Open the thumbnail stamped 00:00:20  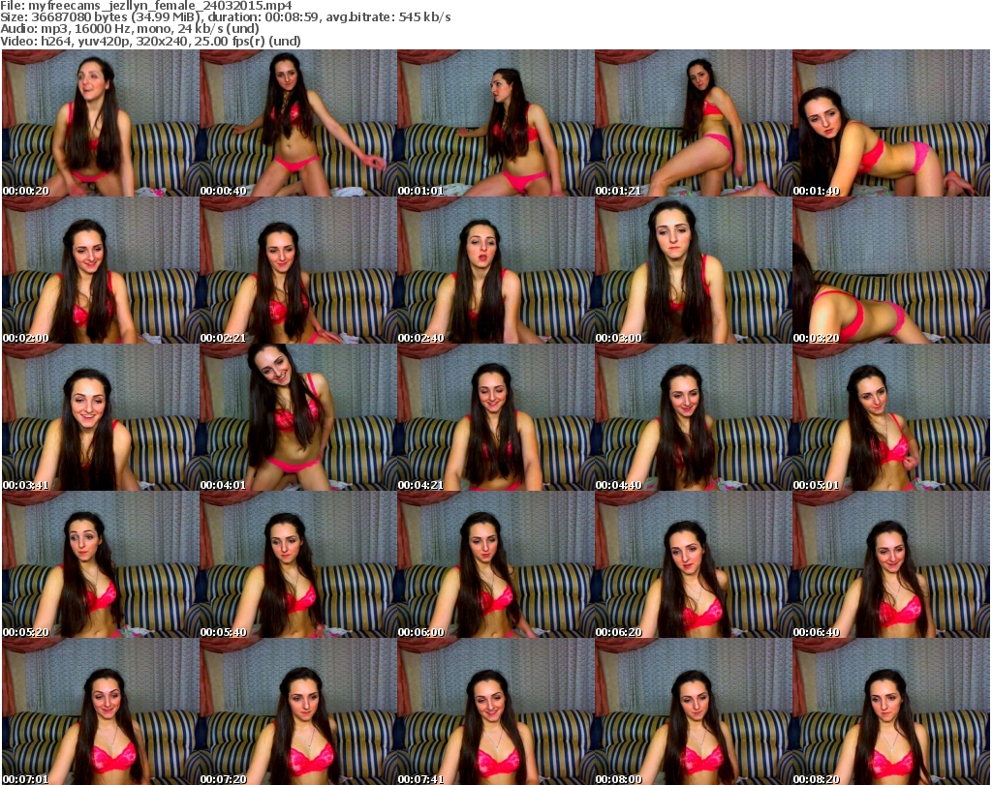click(x=101, y=123)
